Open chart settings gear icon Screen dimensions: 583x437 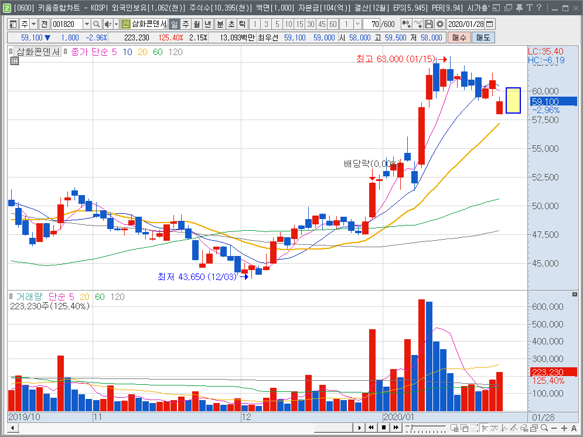click(440, 24)
